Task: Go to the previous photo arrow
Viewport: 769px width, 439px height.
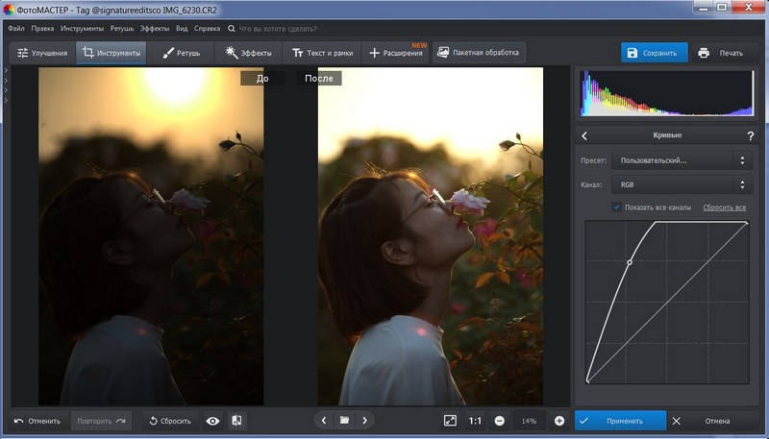Action: pos(324,421)
